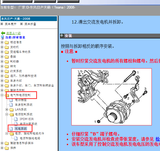Click the red 注意 heading
The image size is (160, 151).
click(x=69, y=51)
